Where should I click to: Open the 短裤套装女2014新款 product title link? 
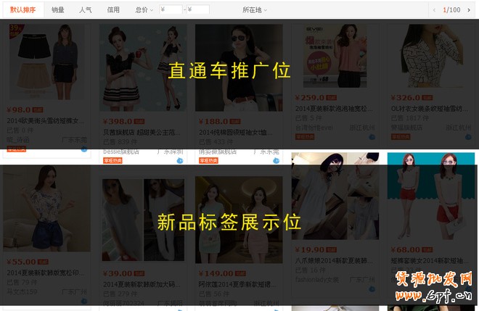click(x=428, y=260)
